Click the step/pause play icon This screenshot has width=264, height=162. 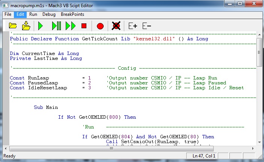56,26
